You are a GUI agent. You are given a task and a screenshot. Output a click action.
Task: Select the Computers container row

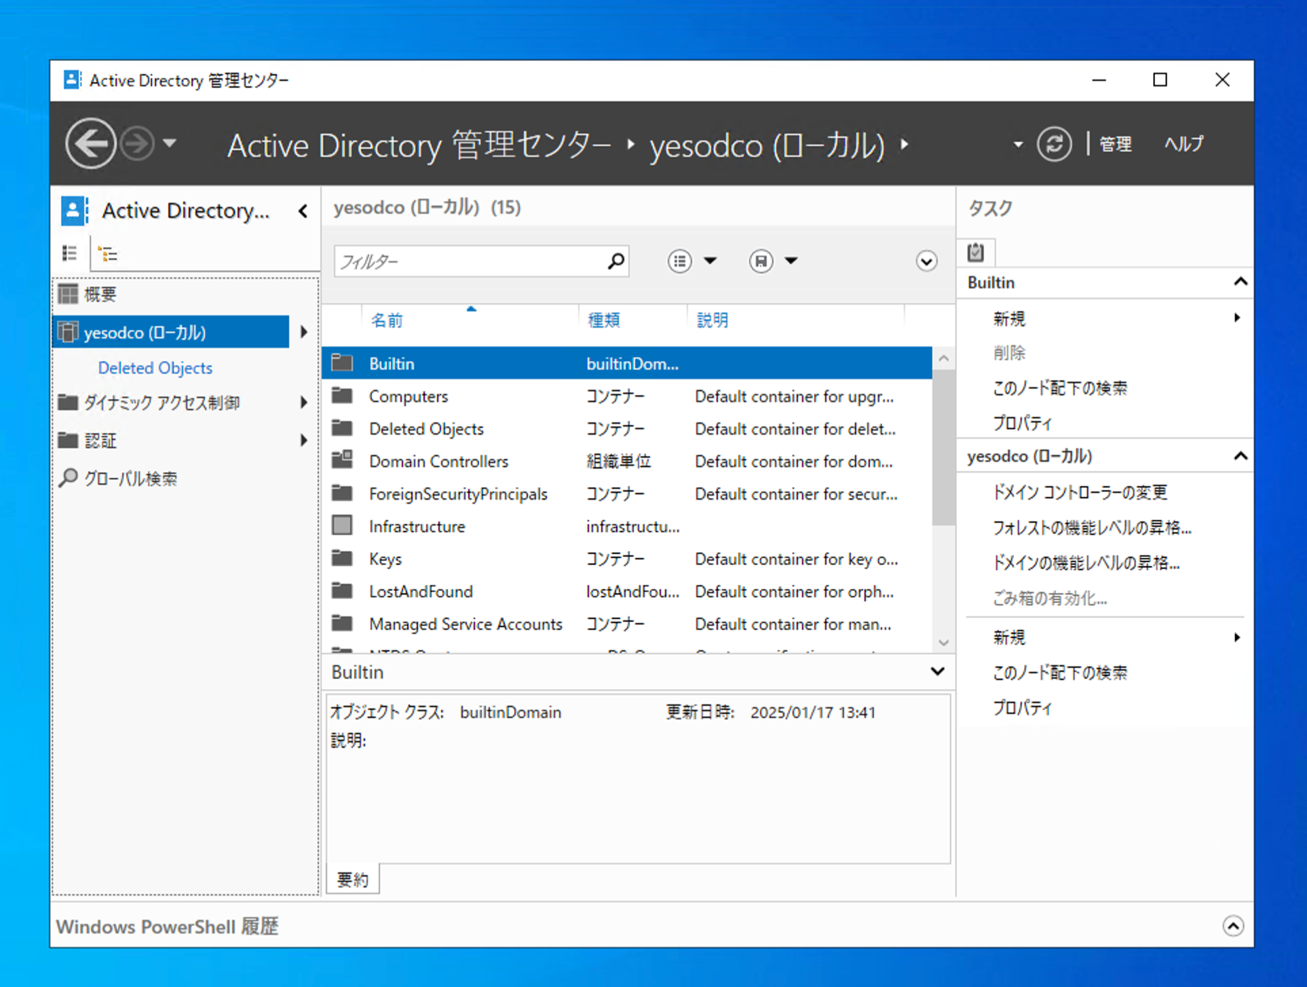coord(626,396)
